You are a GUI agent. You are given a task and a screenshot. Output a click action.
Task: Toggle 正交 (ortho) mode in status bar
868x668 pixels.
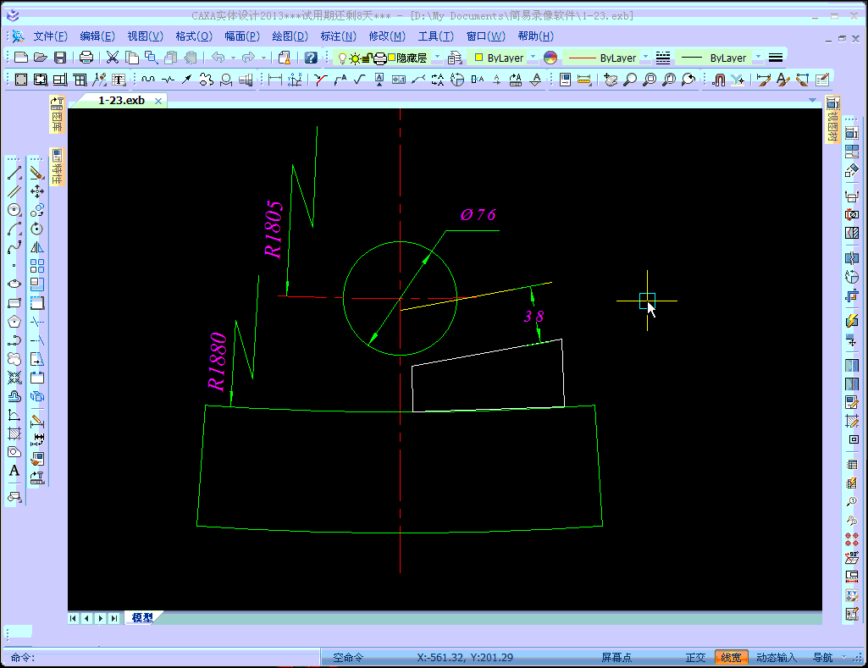point(695,657)
